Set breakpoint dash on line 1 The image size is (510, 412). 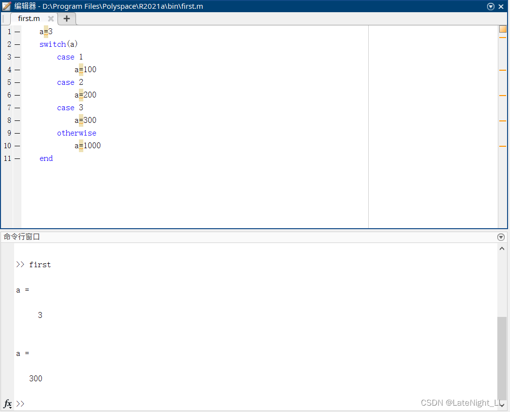click(17, 32)
